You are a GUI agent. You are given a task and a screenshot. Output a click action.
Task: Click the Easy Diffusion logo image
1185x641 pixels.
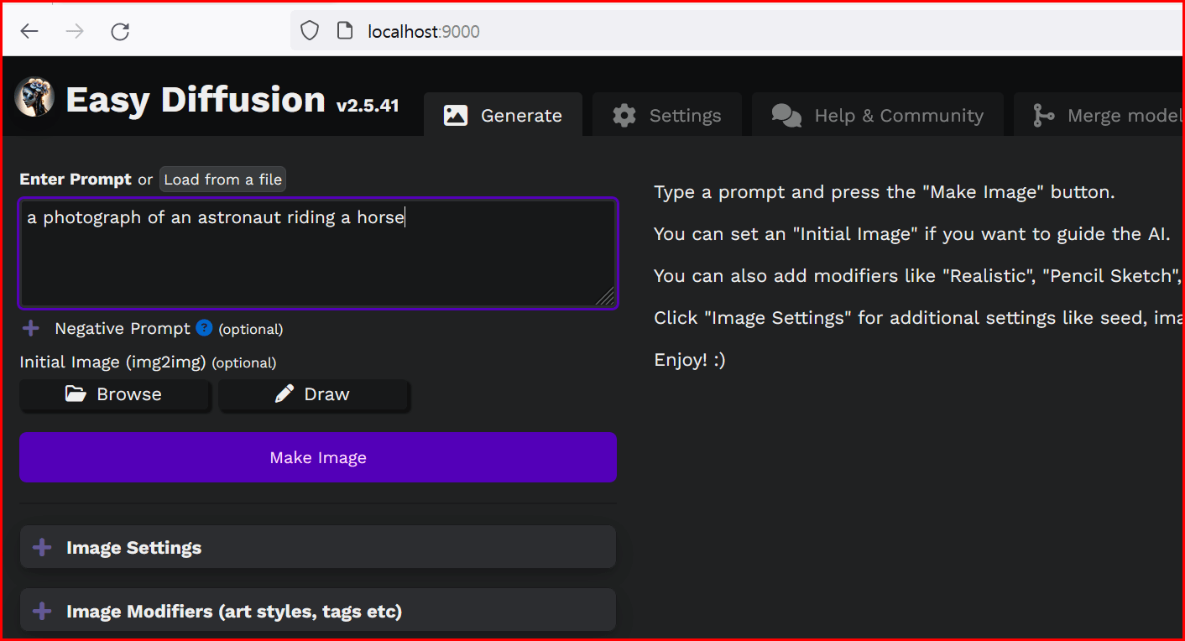tap(34, 97)
